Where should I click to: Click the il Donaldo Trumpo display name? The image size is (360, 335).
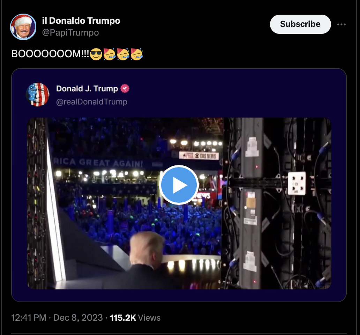pyautogui.click(x=81, y=21)
